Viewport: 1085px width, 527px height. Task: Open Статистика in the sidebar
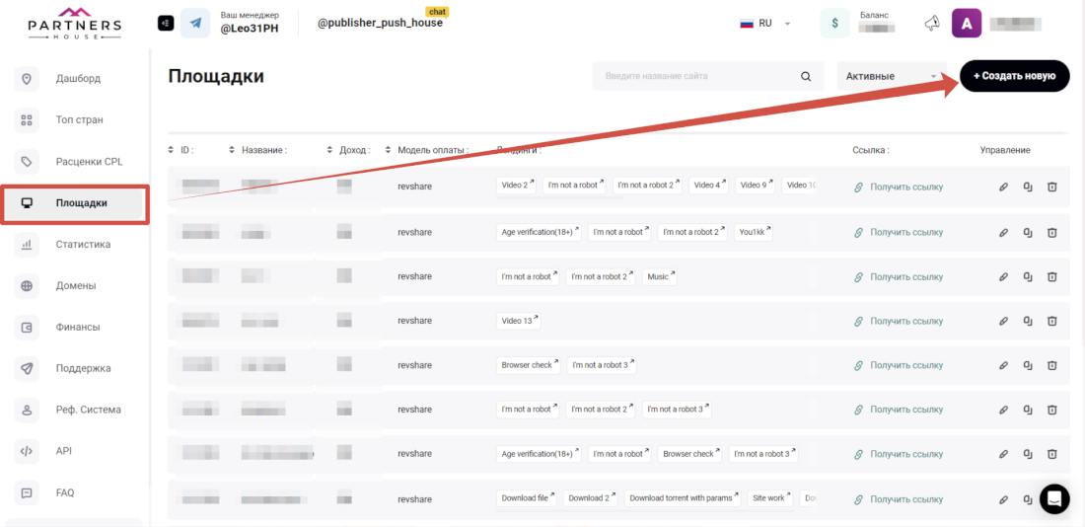click(x=83, y=245)
